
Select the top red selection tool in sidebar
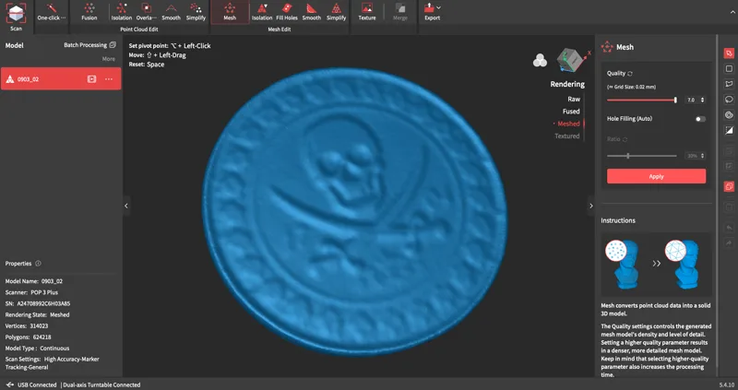(729, 53)
